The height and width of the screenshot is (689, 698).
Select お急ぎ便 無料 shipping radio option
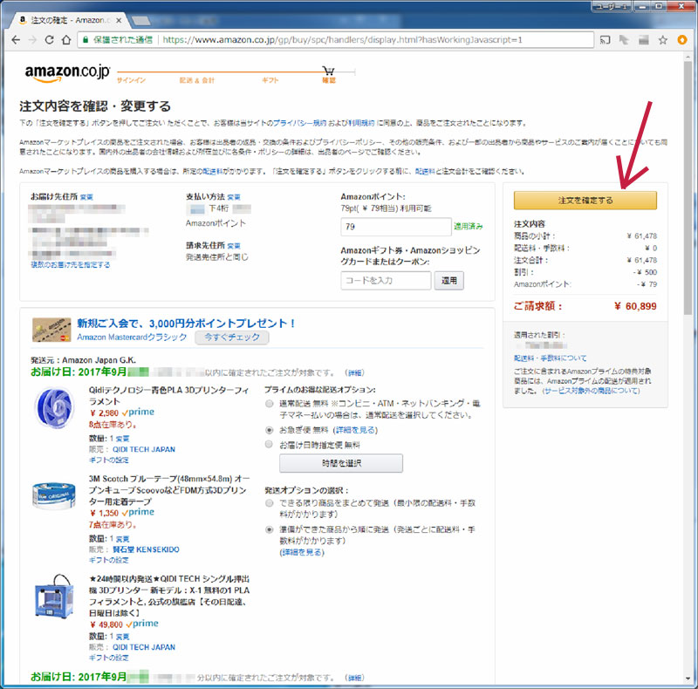pos(269,430)
